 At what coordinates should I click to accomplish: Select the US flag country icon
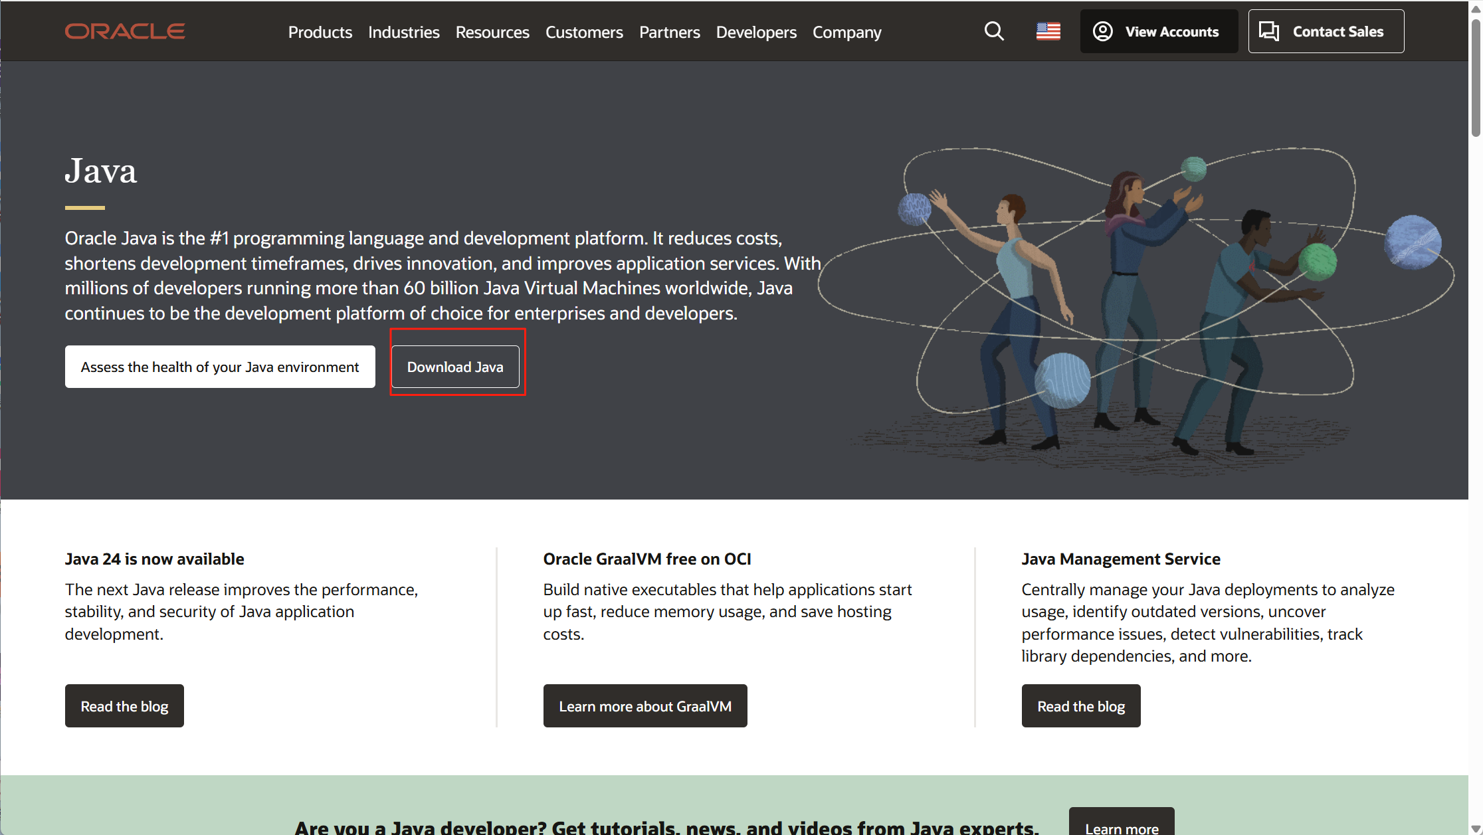(x=1048, y=31)
